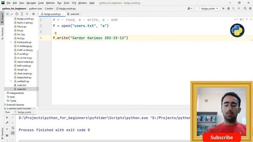
Task: Expand the unittest1.py tree node
Action: 11,81
